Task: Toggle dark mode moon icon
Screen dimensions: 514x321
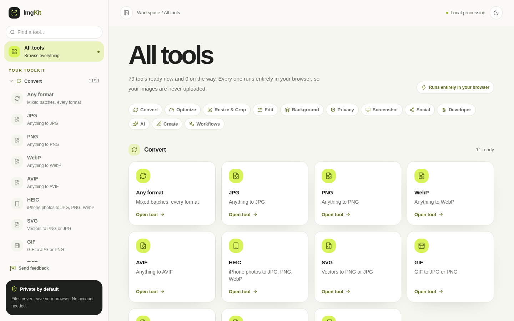Action: tap(496, 13)
